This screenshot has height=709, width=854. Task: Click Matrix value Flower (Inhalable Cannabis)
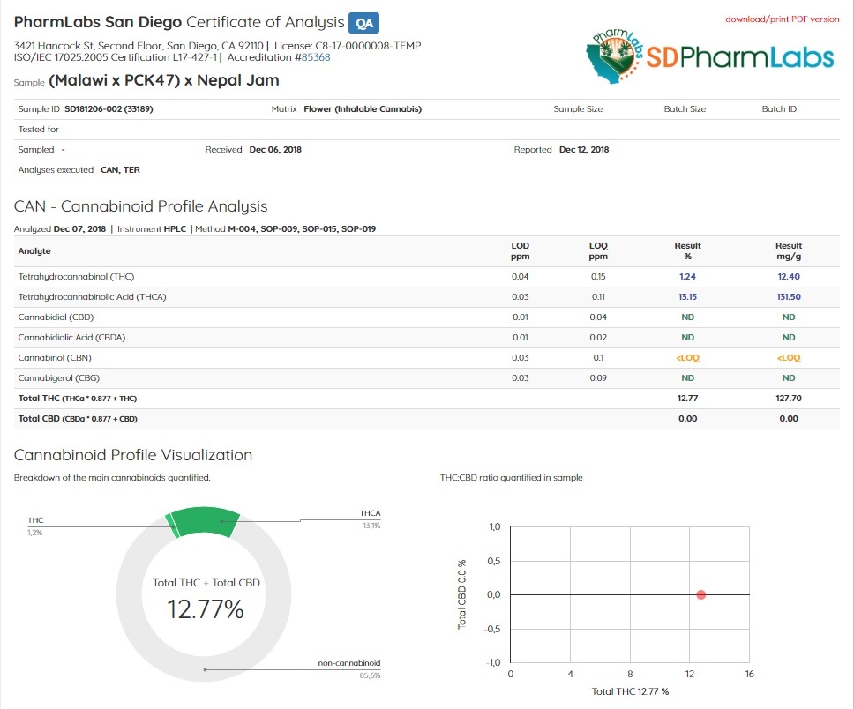[363, 109]
